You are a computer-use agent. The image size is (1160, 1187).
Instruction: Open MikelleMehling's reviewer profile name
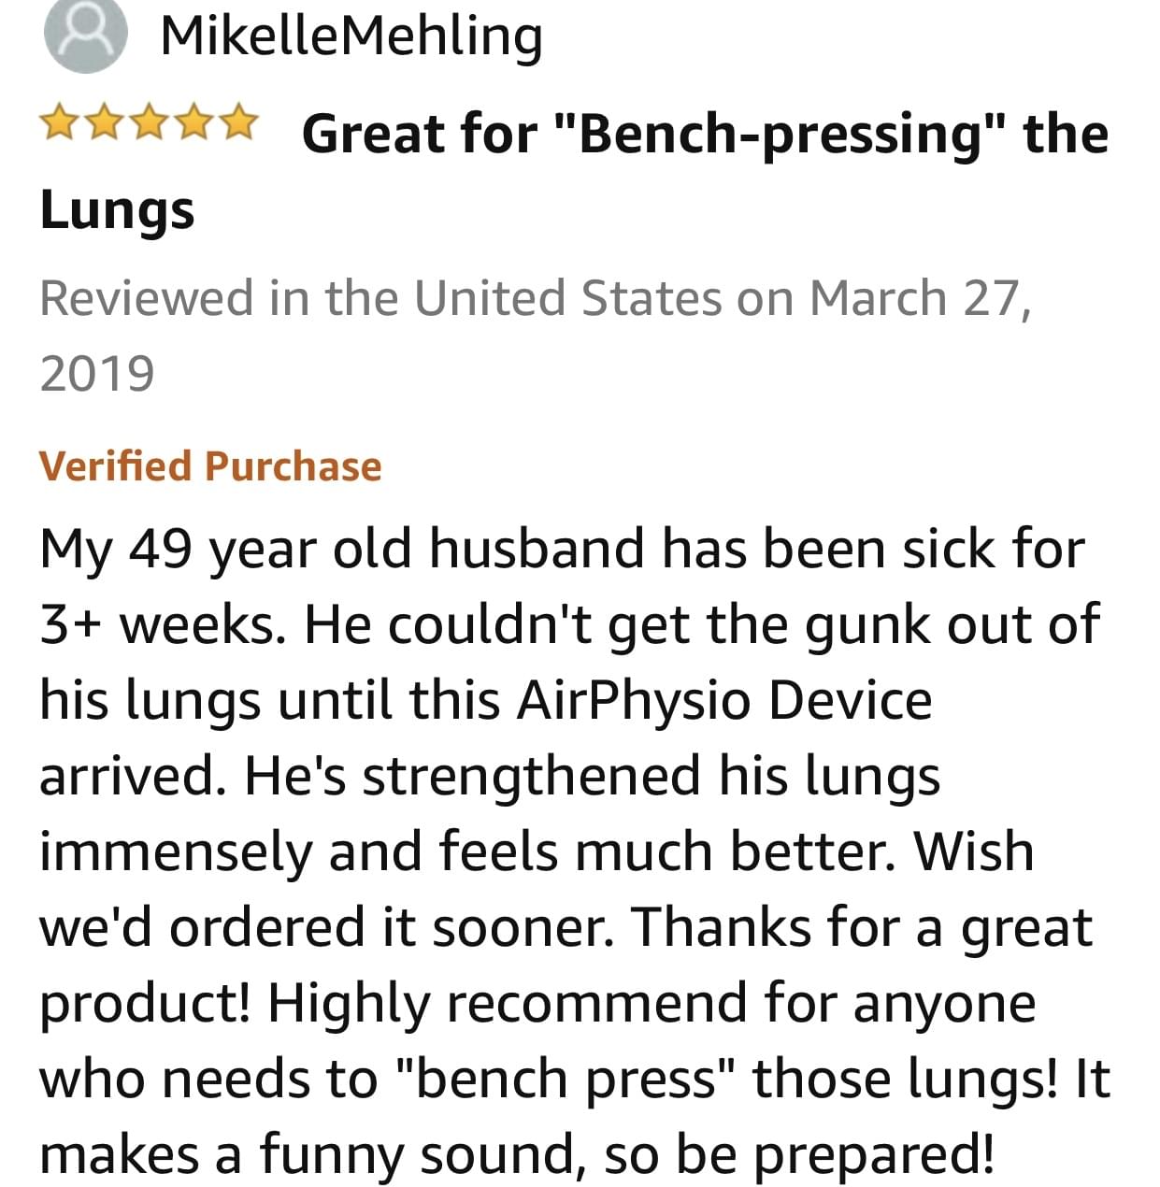(x=351, y=37)
